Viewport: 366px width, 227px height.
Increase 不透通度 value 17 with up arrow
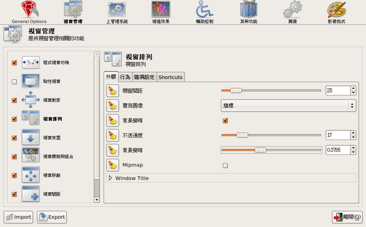click(353, 133)
